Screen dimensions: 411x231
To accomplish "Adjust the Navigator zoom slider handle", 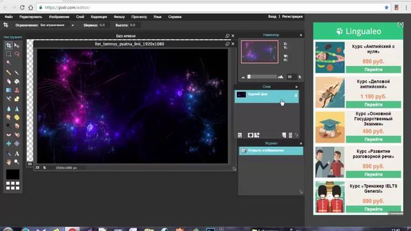I will coord(249,77).
